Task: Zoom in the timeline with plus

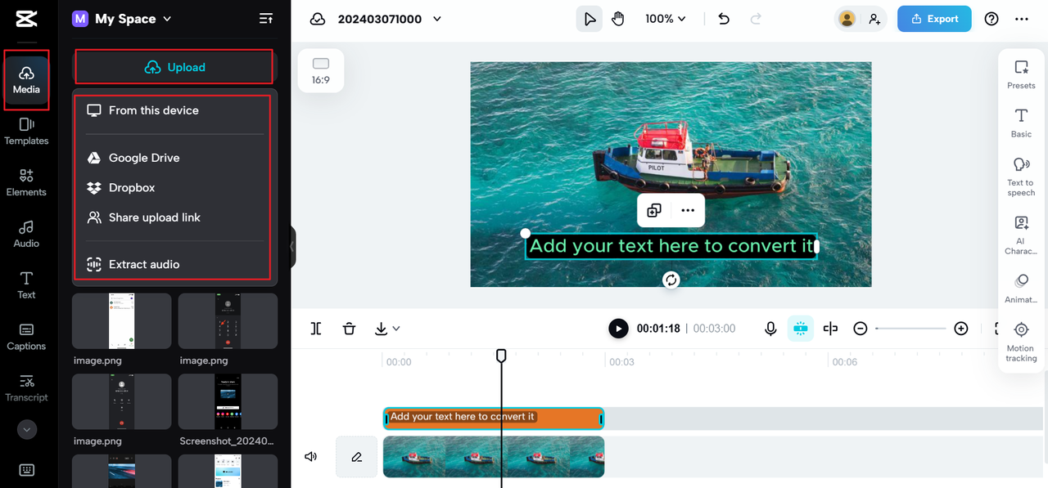Action: 961,329
